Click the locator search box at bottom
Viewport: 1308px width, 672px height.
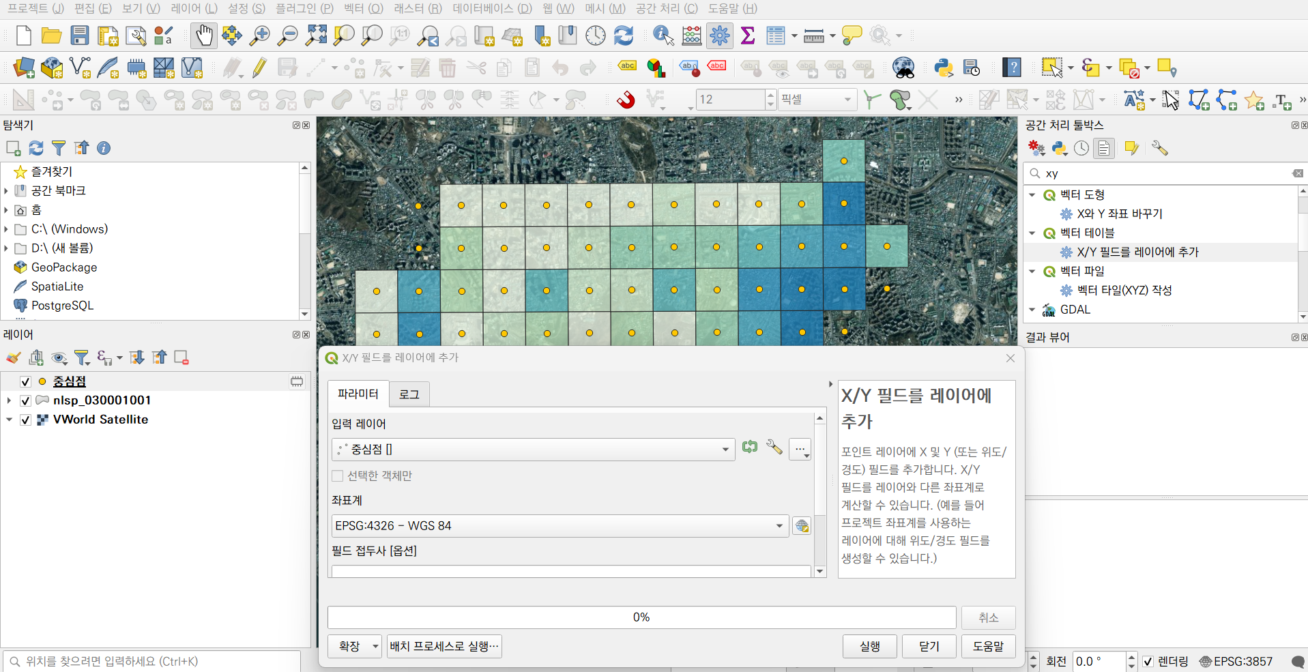point(153,661)
